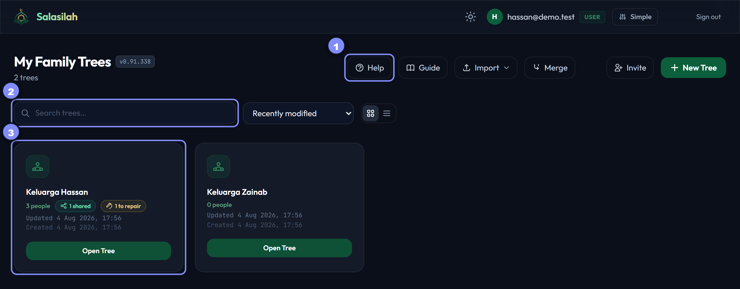740x289 pixels.
Task: Click the 1 to repair badge
Action: [x=123, y=206]
